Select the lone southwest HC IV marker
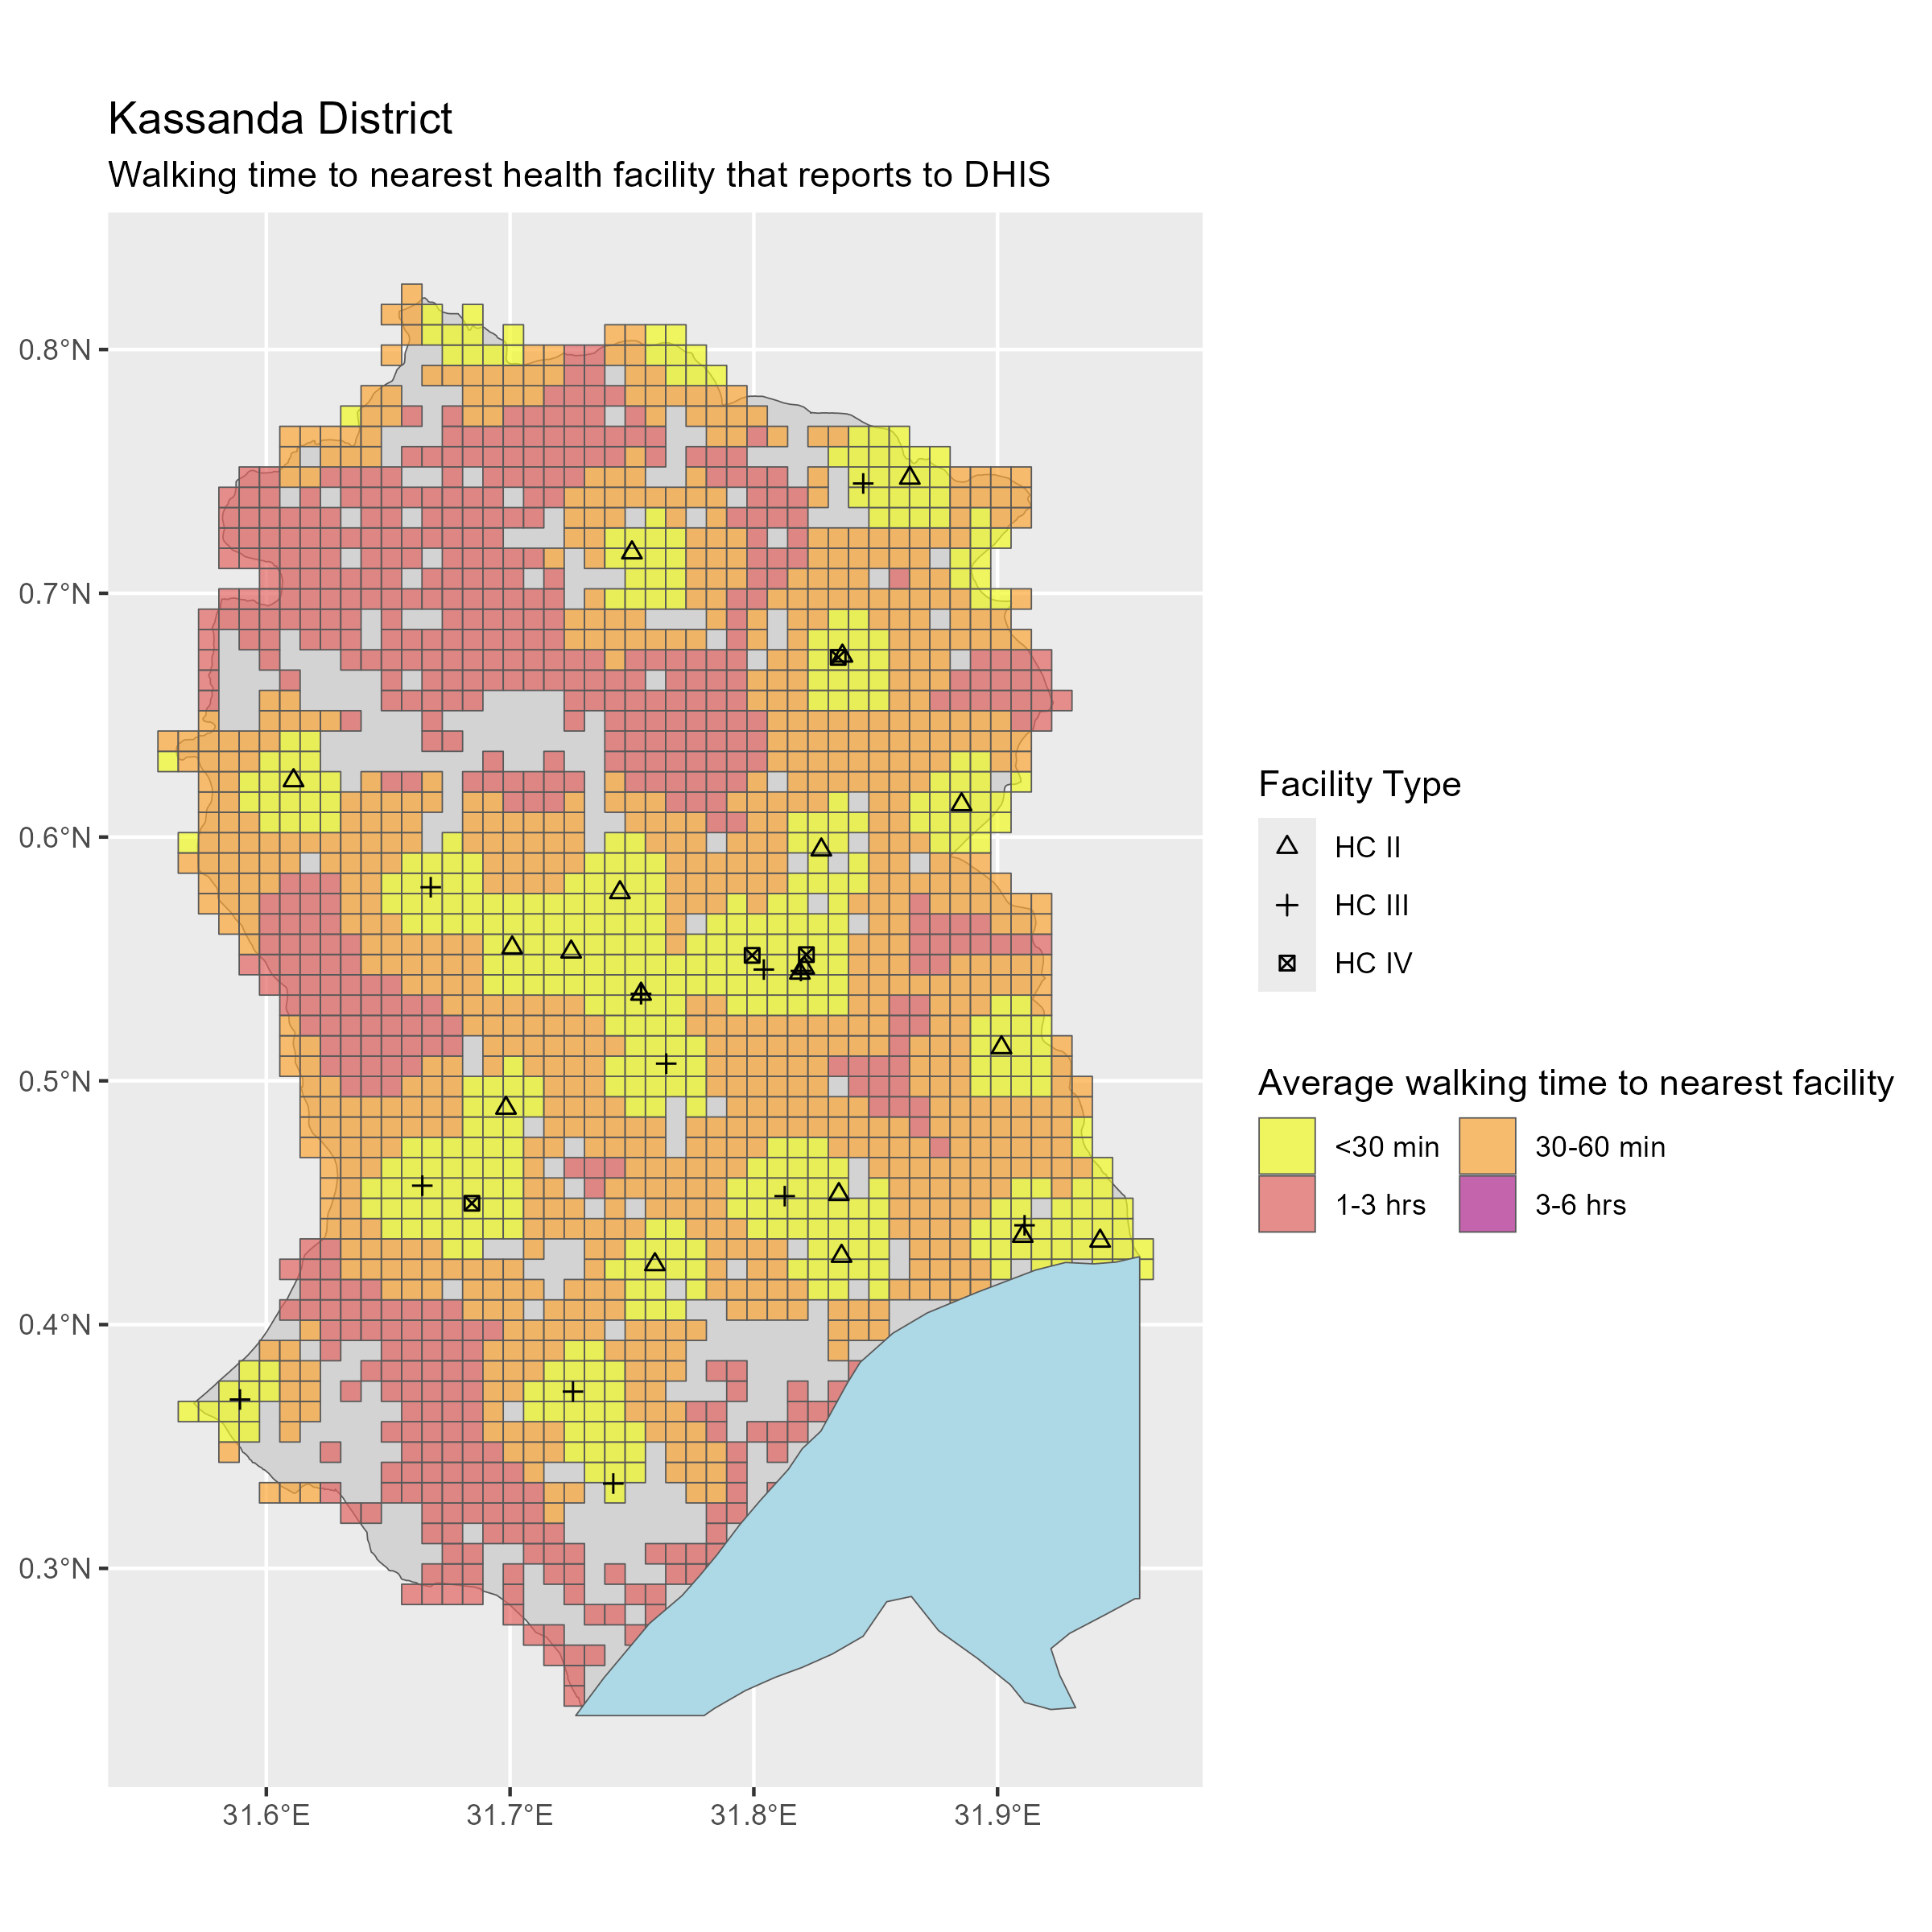The height and width of the screenshot is (1932, 1932). tap(472, 1203)
